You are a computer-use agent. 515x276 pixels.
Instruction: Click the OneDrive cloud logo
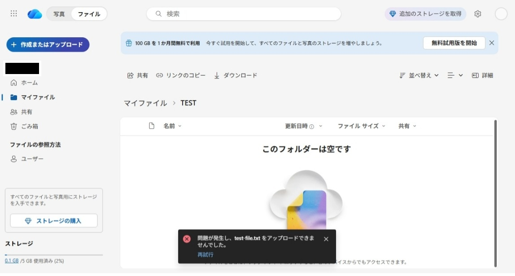(x=35, y=14)
